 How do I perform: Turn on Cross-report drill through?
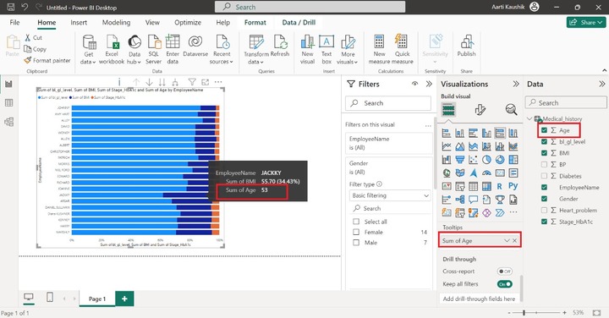tap(504, 271)
